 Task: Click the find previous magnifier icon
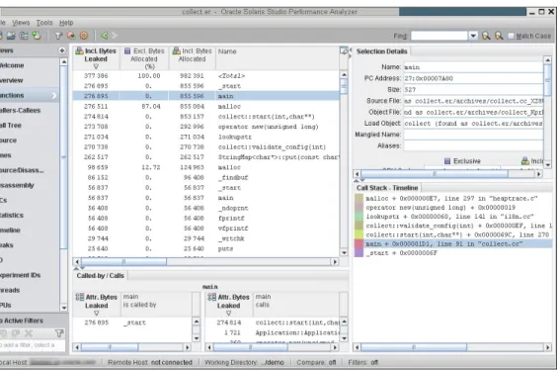tap(499, 36)
